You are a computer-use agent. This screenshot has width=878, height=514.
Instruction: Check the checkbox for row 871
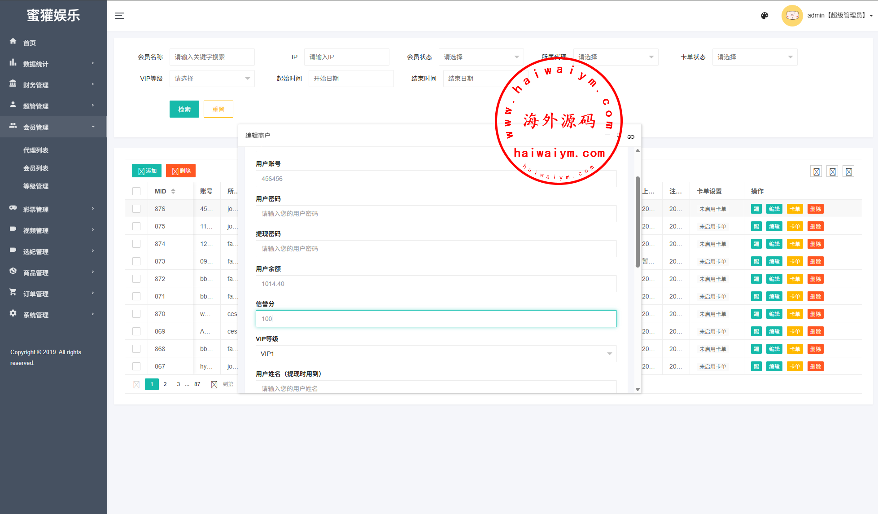pyautogui.click(x=136, y=296)
